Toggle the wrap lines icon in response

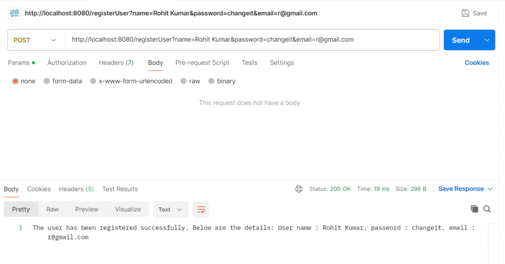(x=201, y=210)
